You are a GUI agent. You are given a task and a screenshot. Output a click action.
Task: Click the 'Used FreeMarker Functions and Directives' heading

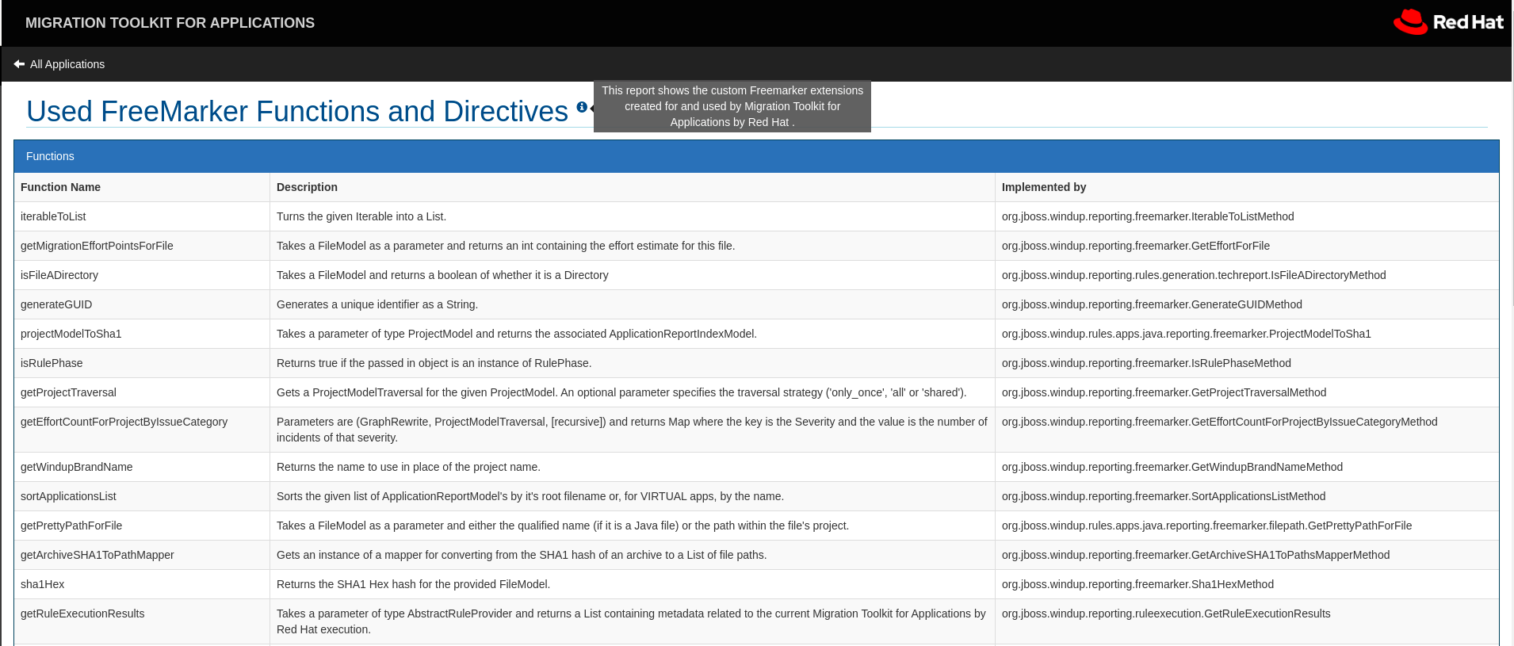(297, 112)
